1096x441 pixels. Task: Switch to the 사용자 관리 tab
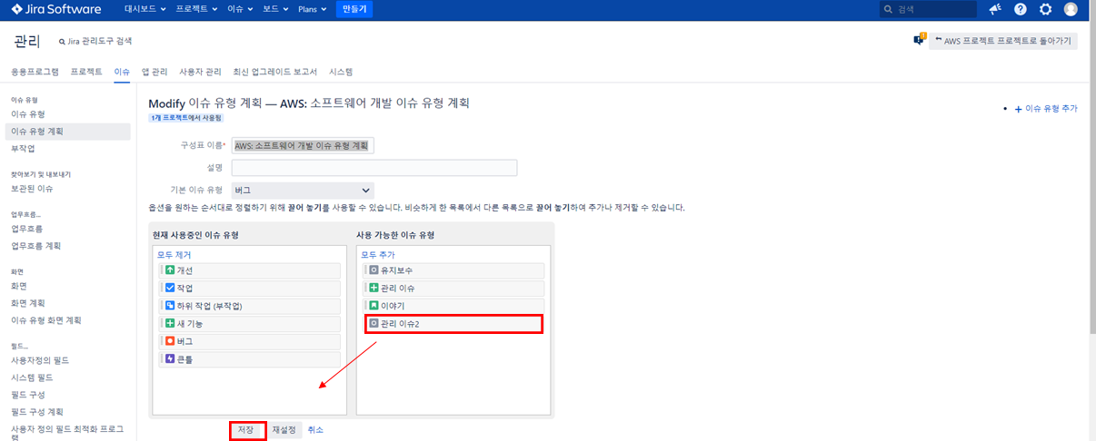[200, 71]
